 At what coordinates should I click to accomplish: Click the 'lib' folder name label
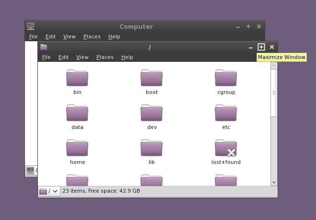click(x=152, y=162)
